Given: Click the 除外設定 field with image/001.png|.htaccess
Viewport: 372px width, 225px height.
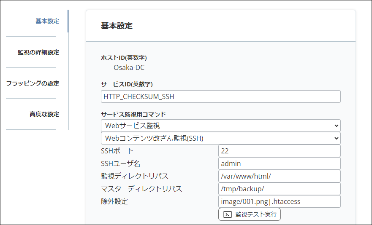Looking at the screenshot, I should (279, 201).
